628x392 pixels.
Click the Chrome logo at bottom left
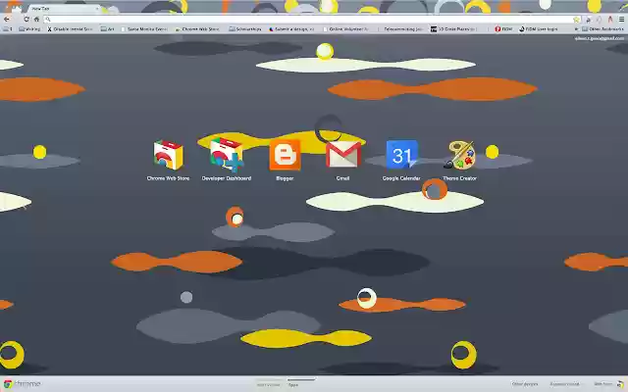[x=22, y=384]
